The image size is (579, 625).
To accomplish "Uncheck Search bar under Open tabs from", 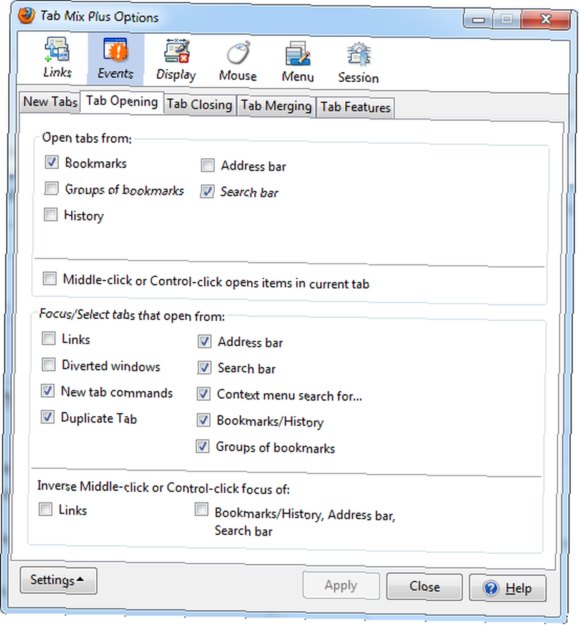I will 207,191.
